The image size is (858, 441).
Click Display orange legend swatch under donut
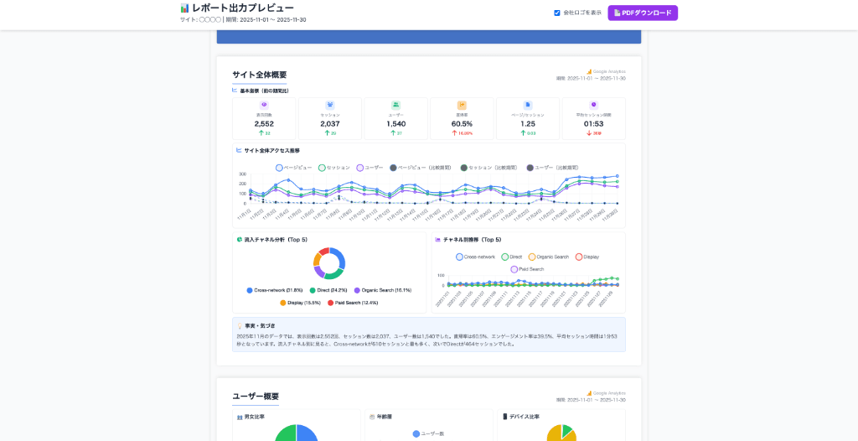283,303
